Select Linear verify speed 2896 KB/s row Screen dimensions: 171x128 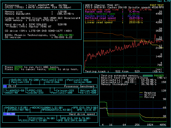(114, 20)
